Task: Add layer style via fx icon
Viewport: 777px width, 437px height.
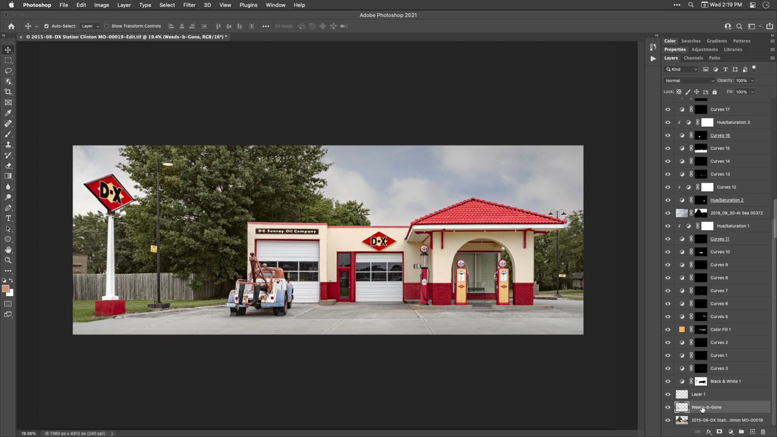Action: pyautogui.click(x=708, y=432)
